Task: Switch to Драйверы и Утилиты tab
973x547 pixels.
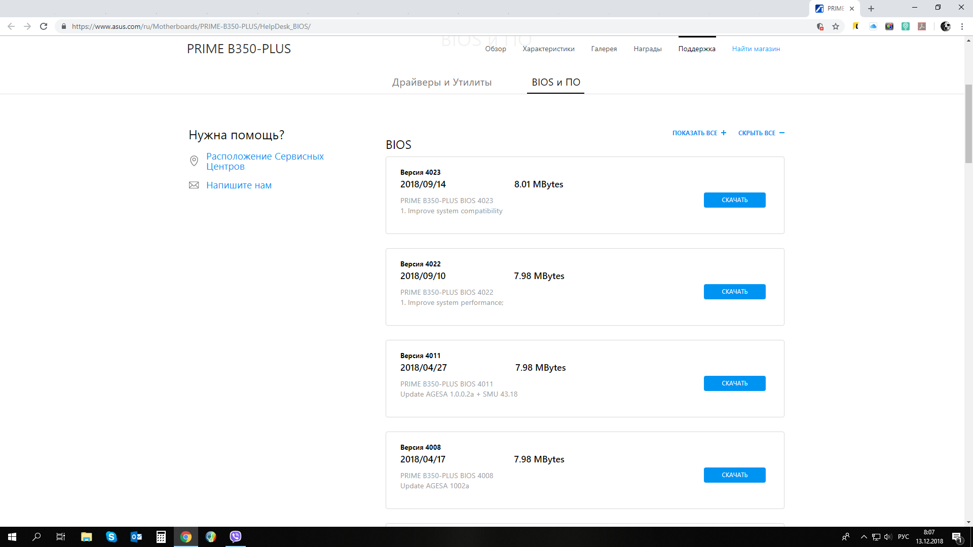Action: pos(441,82)
